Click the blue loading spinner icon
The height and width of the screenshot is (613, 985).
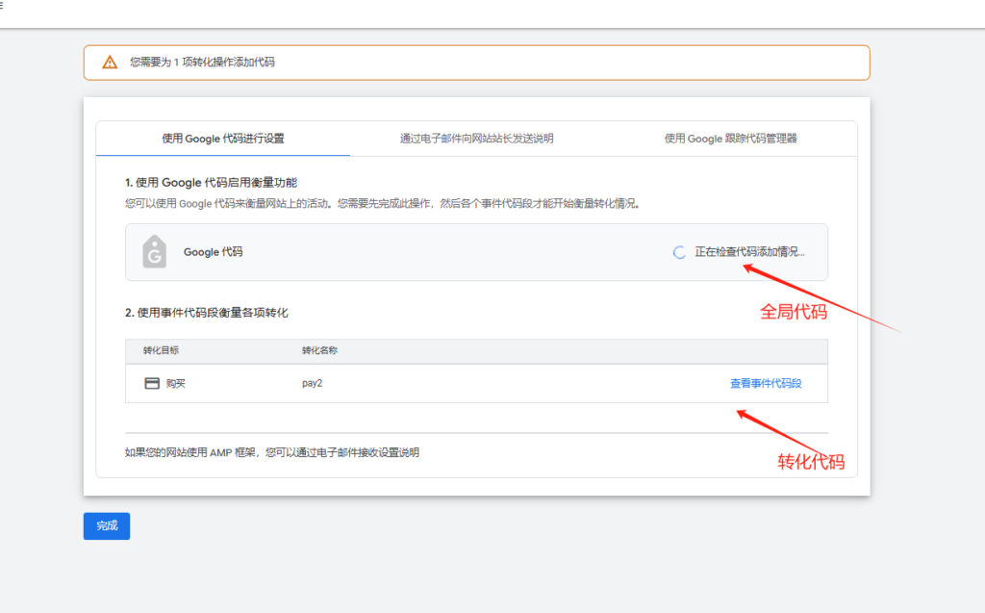[678, 252]
